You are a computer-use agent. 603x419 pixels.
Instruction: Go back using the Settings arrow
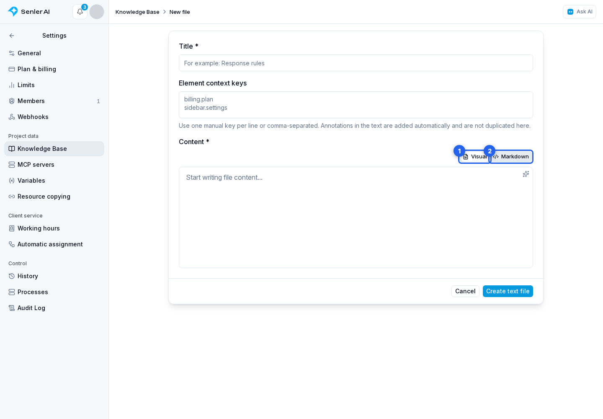[x=12, y=36]
